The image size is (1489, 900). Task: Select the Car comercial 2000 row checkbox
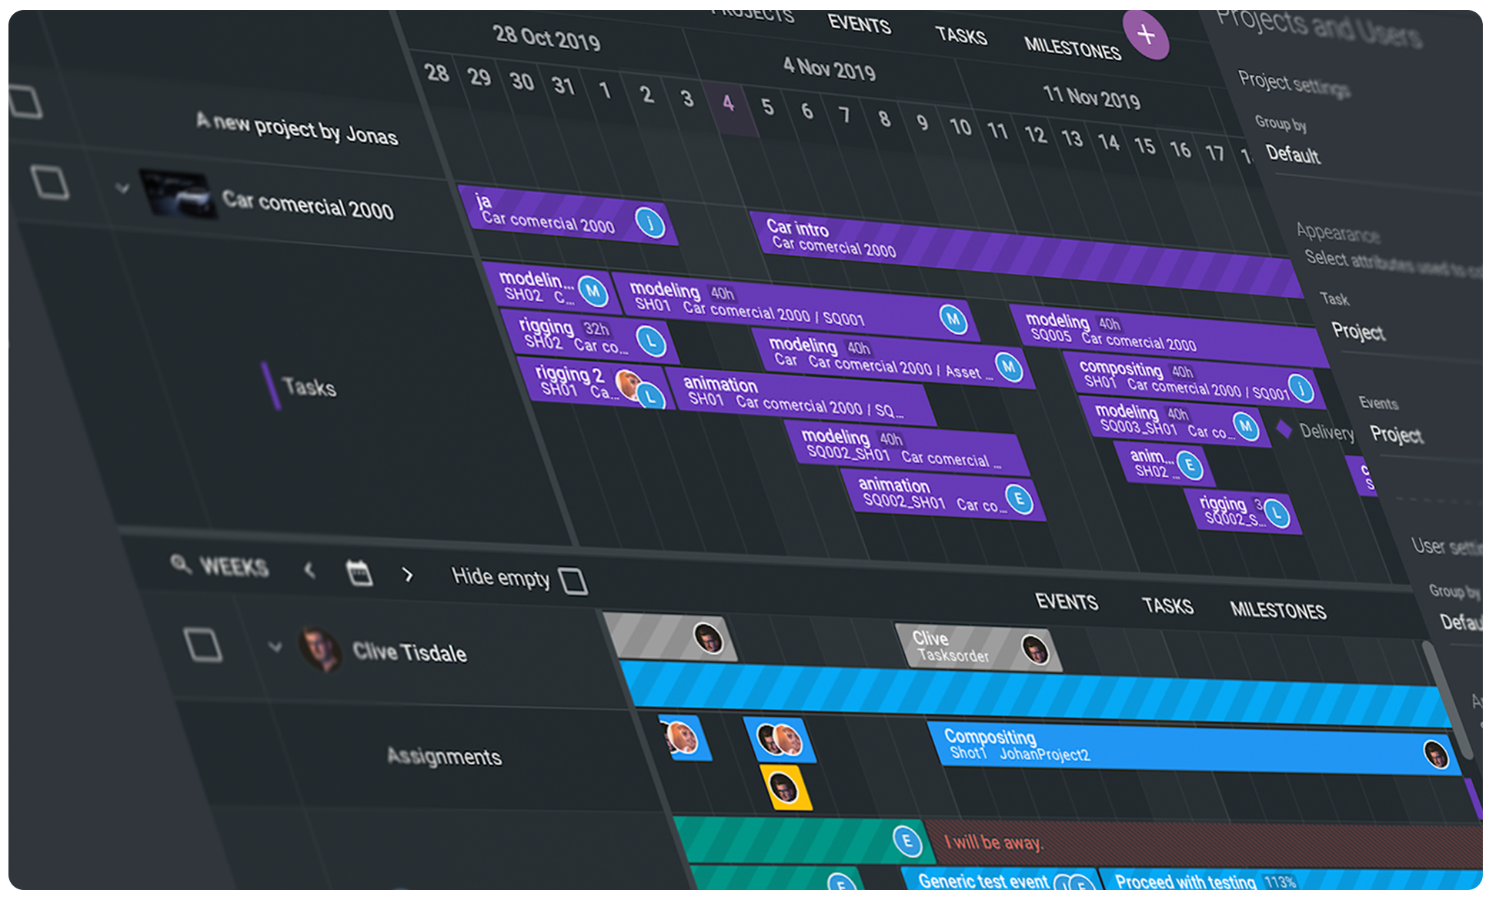click(x=50, y=182)
